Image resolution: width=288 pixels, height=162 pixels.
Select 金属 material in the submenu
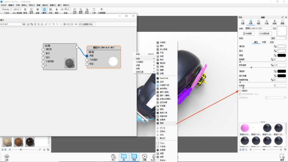point(166,73)
